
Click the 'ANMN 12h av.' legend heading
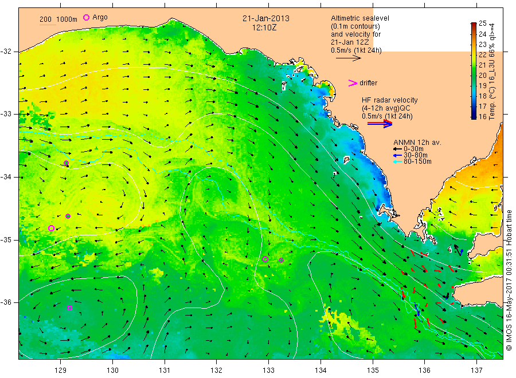[x=417, y=143]
